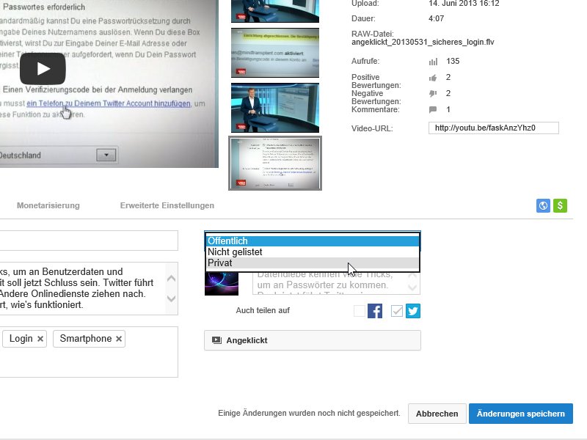Click the up arrow on the description scrollbar
Screen dimensions: 587x440
[171, 278]
